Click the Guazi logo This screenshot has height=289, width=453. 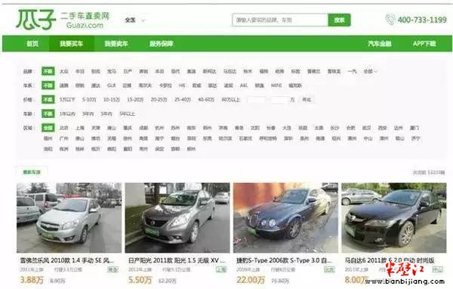63,20
